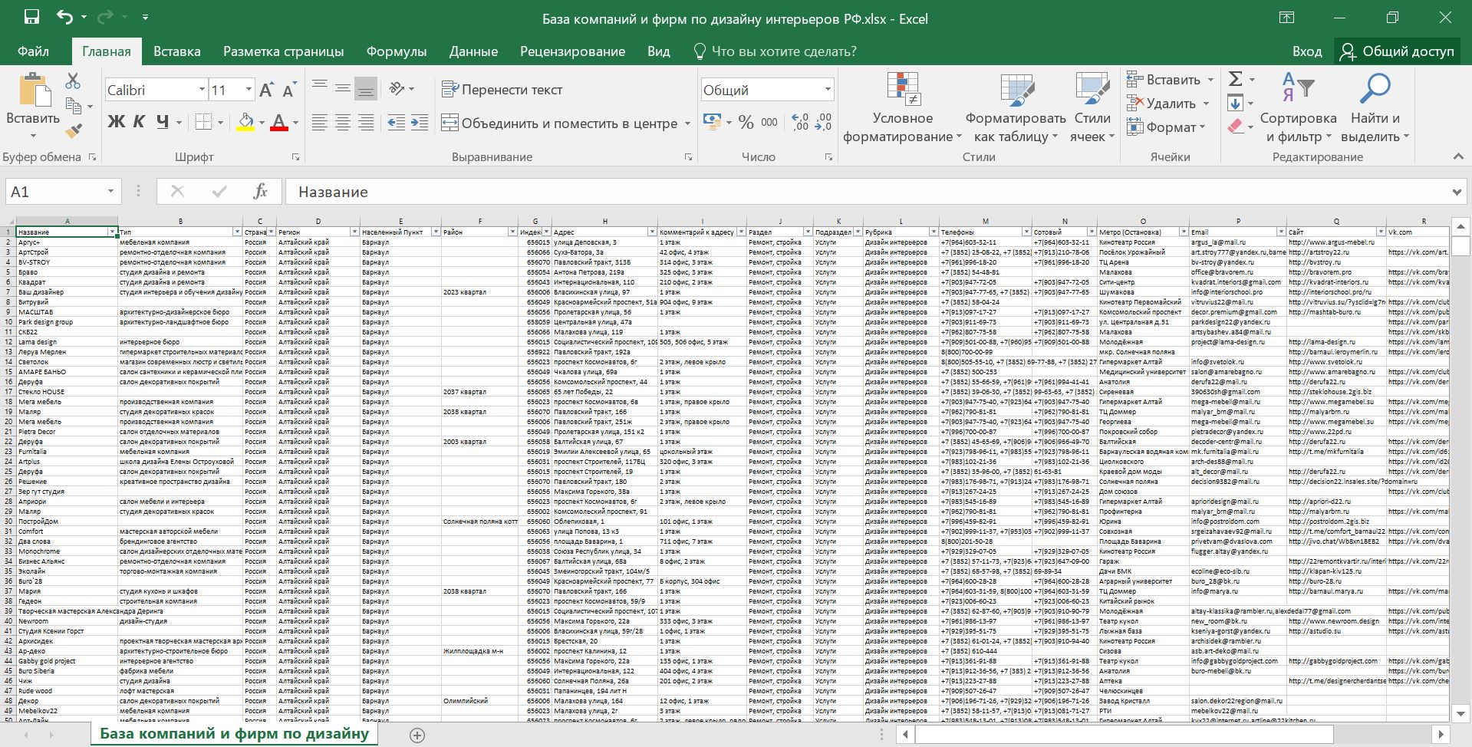Image resolution: width=1472 pixels, height=747 pixels.
Task: Open Стили ячеек gallery
Action: tap(1092, 107)
